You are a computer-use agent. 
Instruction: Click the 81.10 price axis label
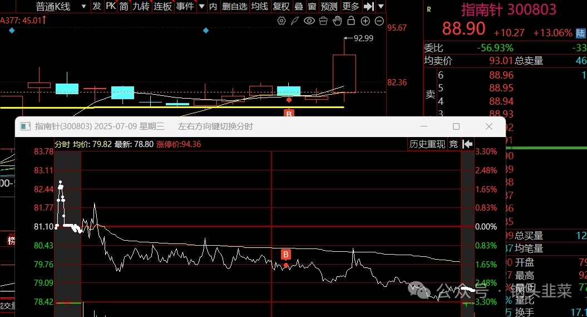click(x=44, y=227)
